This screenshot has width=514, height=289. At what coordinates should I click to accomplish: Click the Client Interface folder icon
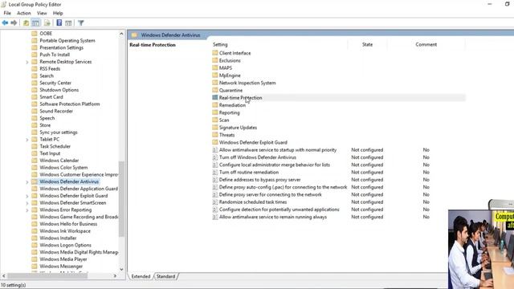[215, 53]
